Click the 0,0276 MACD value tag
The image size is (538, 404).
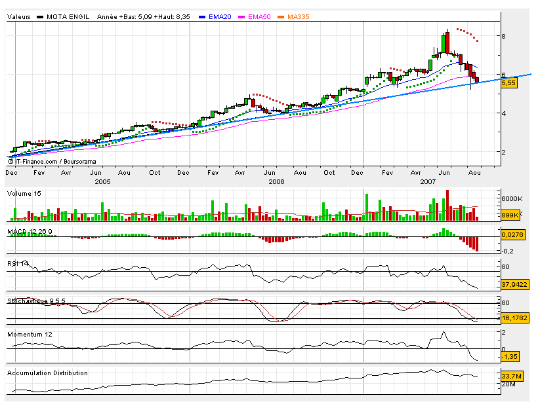coord(512,234)
